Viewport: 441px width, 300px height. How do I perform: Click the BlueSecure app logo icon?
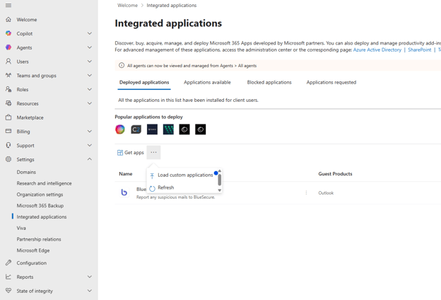click(124, 192)
